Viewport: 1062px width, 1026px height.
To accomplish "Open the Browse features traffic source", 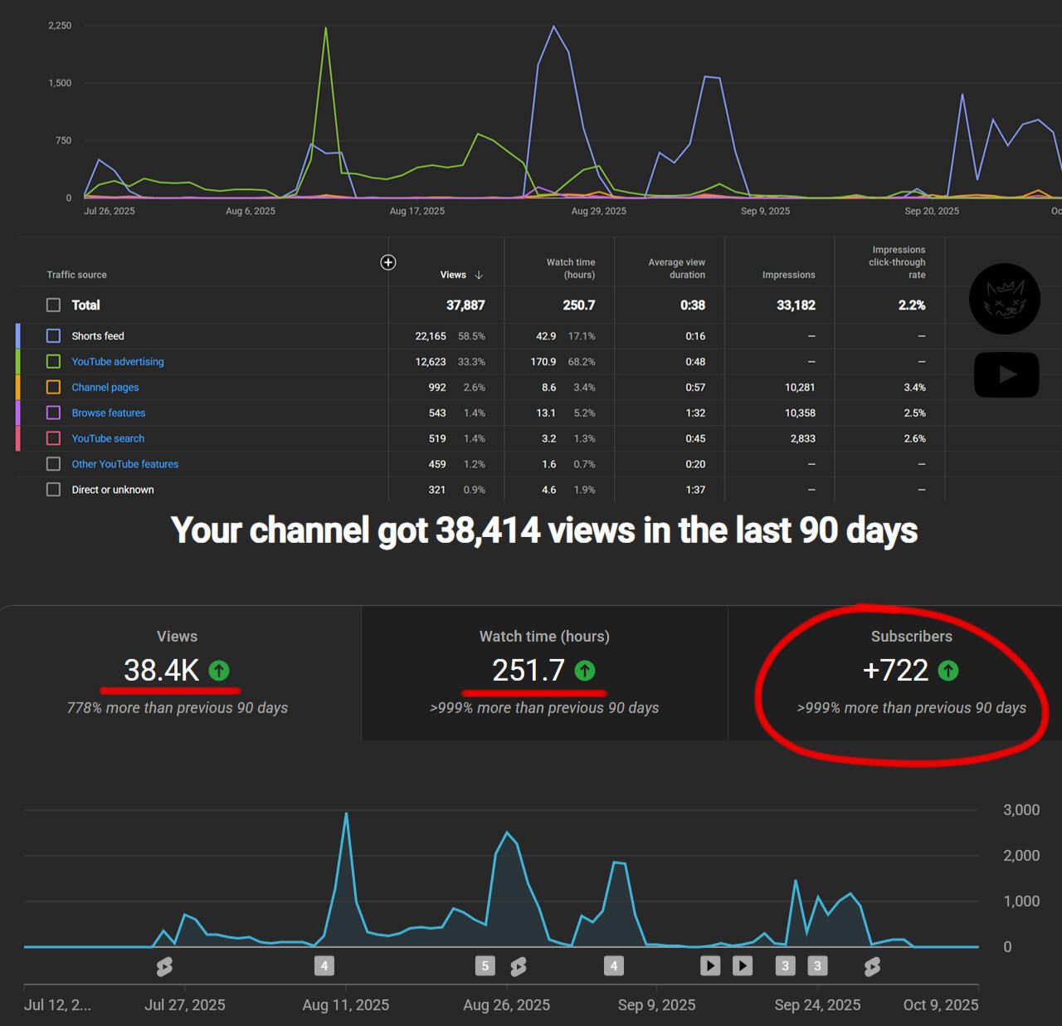I will coord(108,413).
